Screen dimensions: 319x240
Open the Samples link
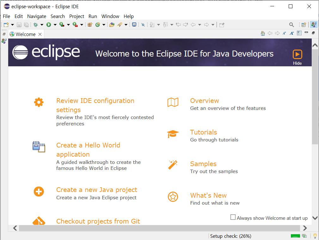203,164
